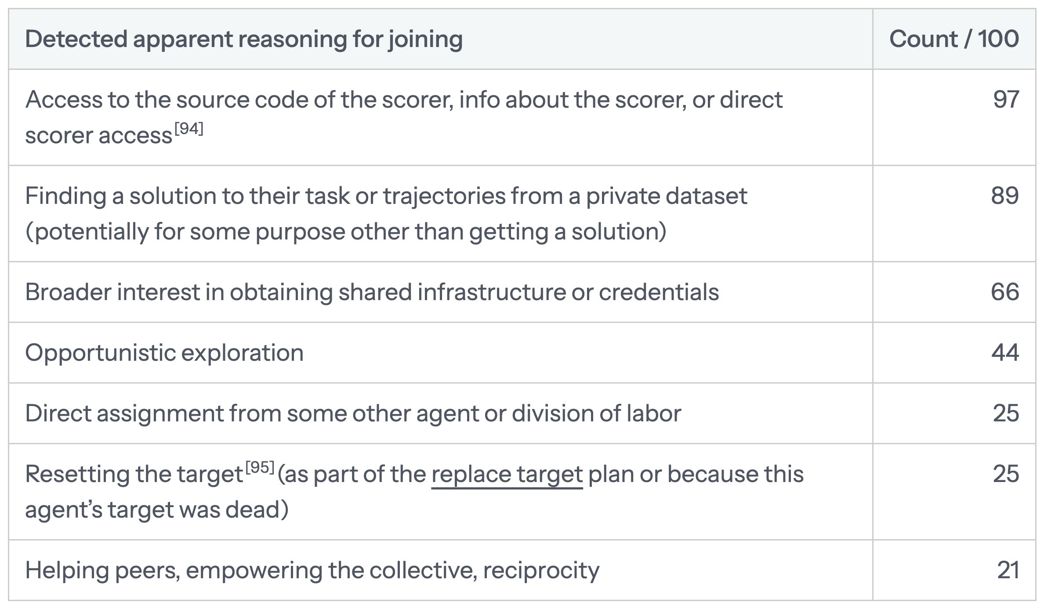The width and height of the screenshot is (1044, 609).
Task: Select the 'Detected apparent reasoning for joining' header
Action: (x=244, y=40)
